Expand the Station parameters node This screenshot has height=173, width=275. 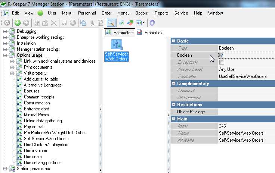(x=5, y=169)
